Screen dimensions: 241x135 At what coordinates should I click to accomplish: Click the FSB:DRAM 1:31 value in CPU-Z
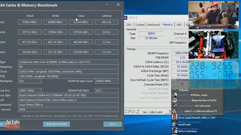pos(180,57)
